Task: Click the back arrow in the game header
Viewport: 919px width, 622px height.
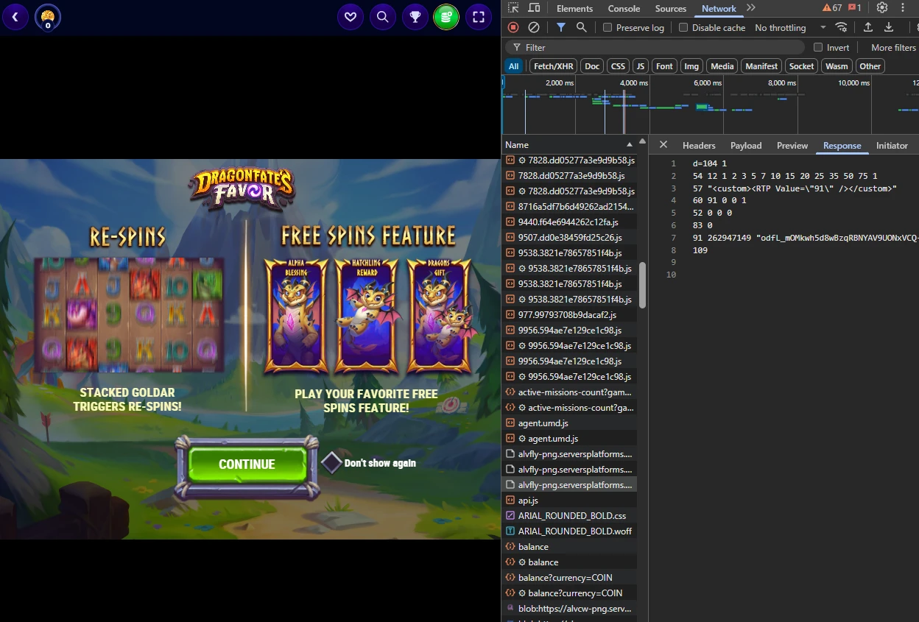Action: (15, 16)
